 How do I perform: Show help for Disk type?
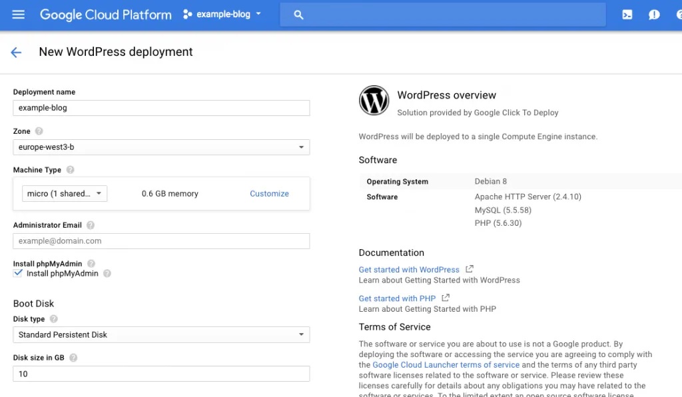point(53,318)
